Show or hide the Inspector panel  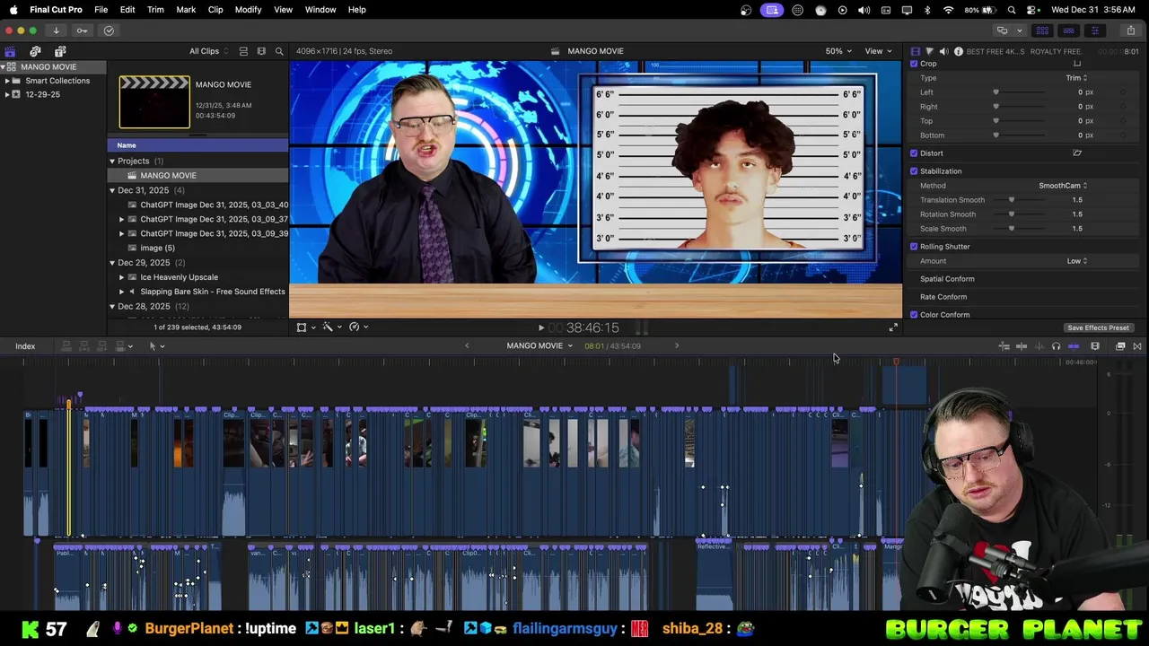(1094, 31)
